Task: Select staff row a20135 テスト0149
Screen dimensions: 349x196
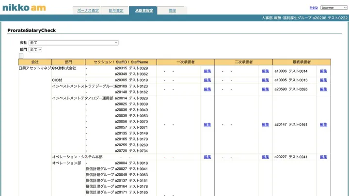Action: [131, 133]
